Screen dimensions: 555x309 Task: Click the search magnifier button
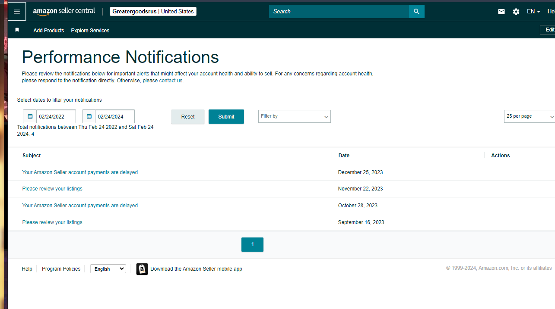point(416,12)
